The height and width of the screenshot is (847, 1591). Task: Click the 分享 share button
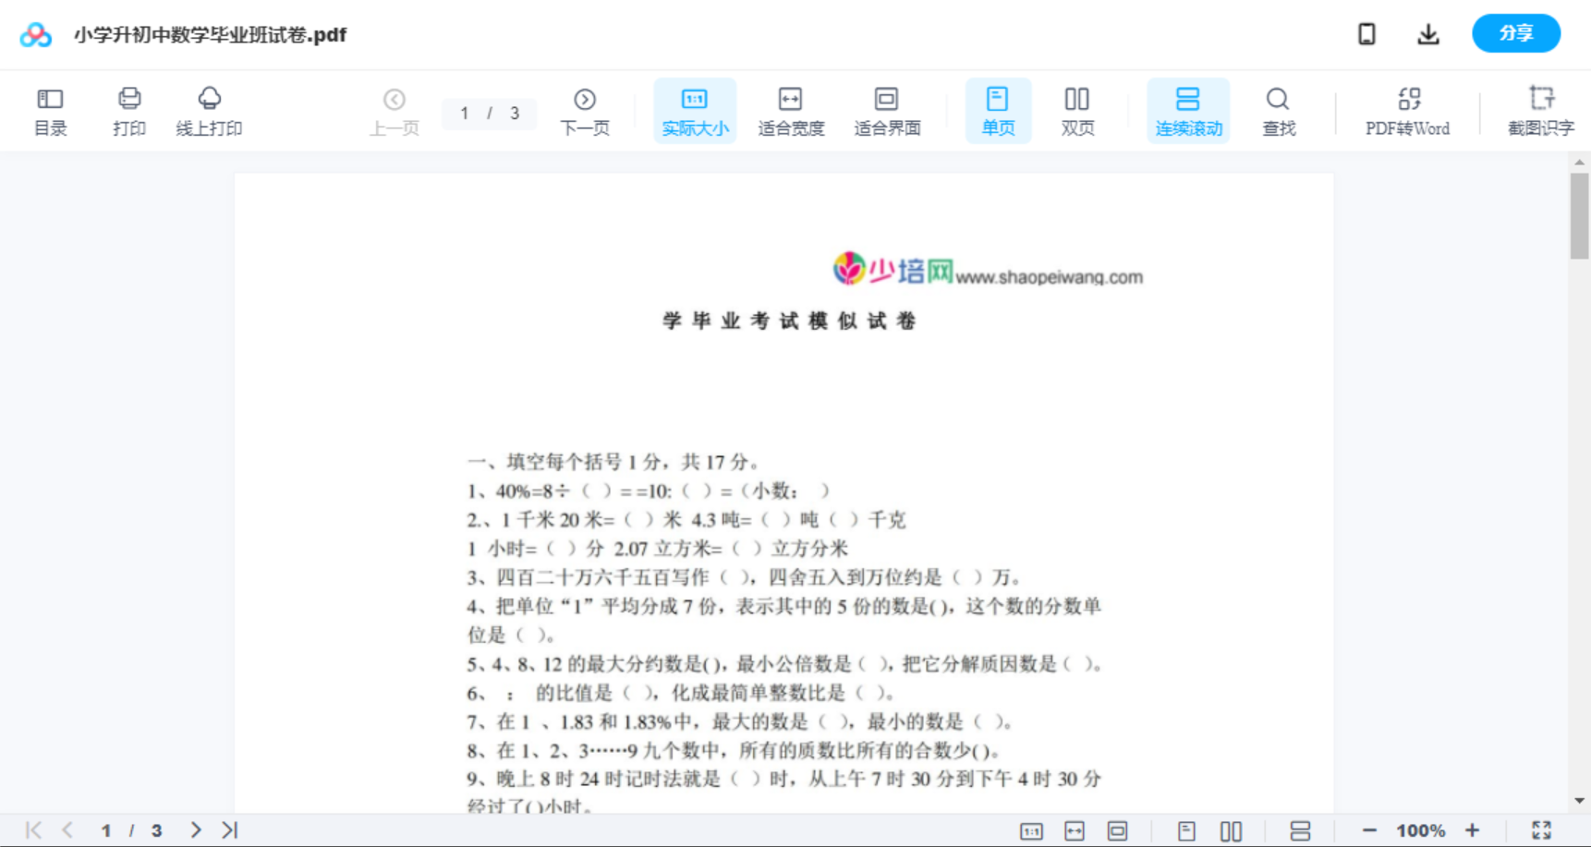tap(1515, 33)
